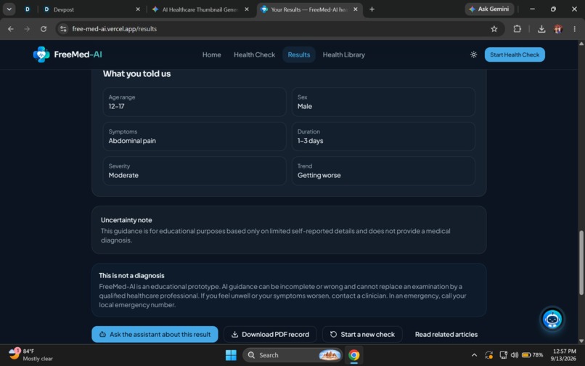585x366 pixels.
Task: Open the browser downloads icon
Action: click(541, 29)
